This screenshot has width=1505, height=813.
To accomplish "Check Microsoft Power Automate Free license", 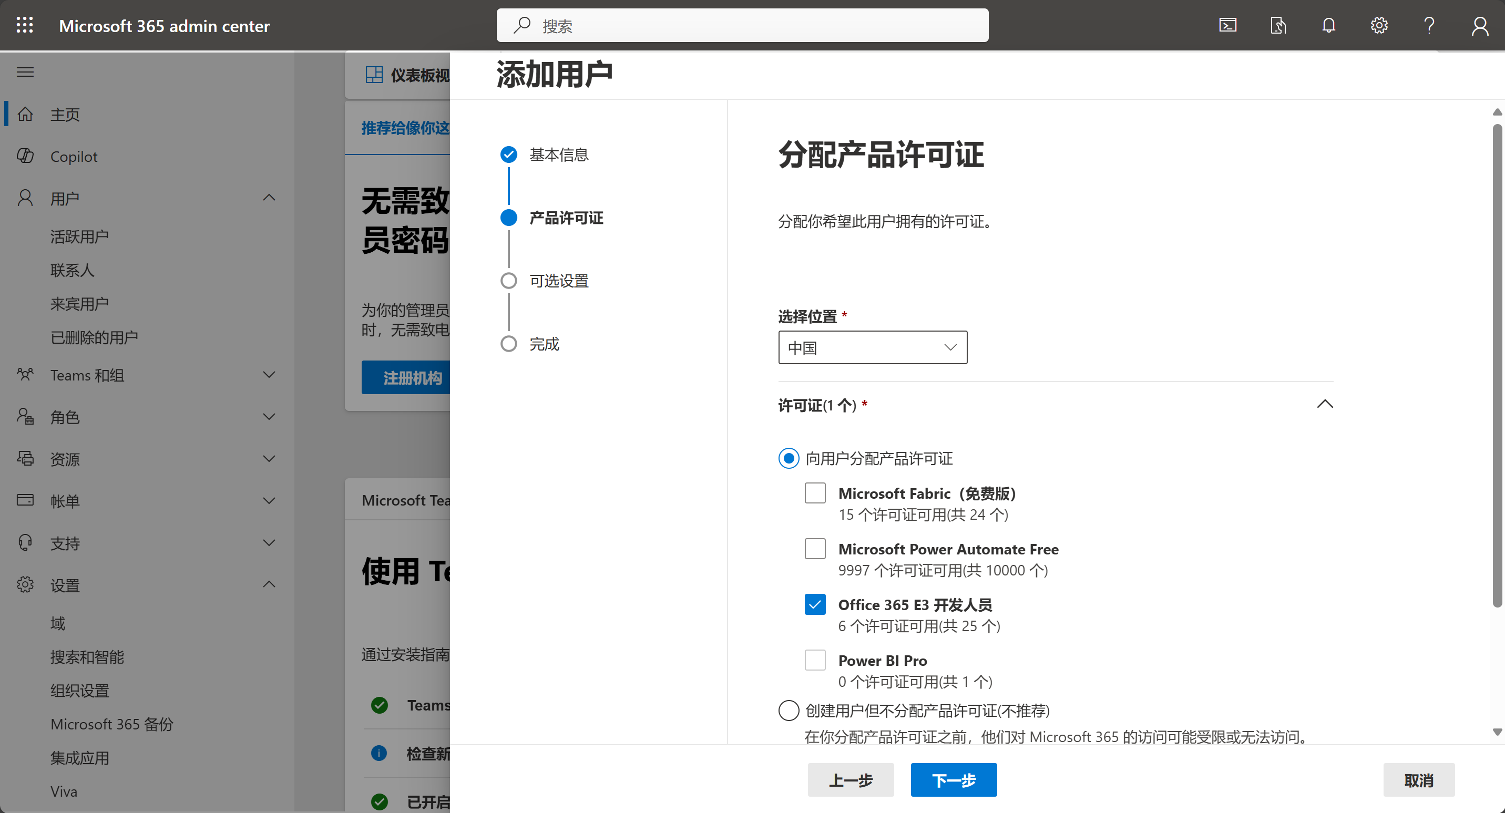I will point(815,549).
